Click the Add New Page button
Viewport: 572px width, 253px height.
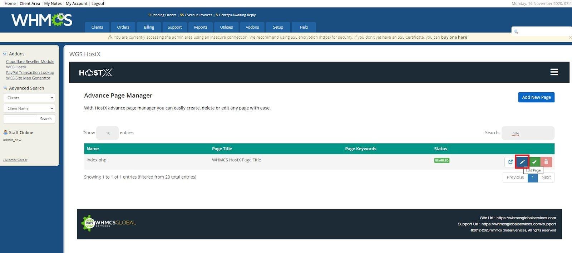pos(536,97)
